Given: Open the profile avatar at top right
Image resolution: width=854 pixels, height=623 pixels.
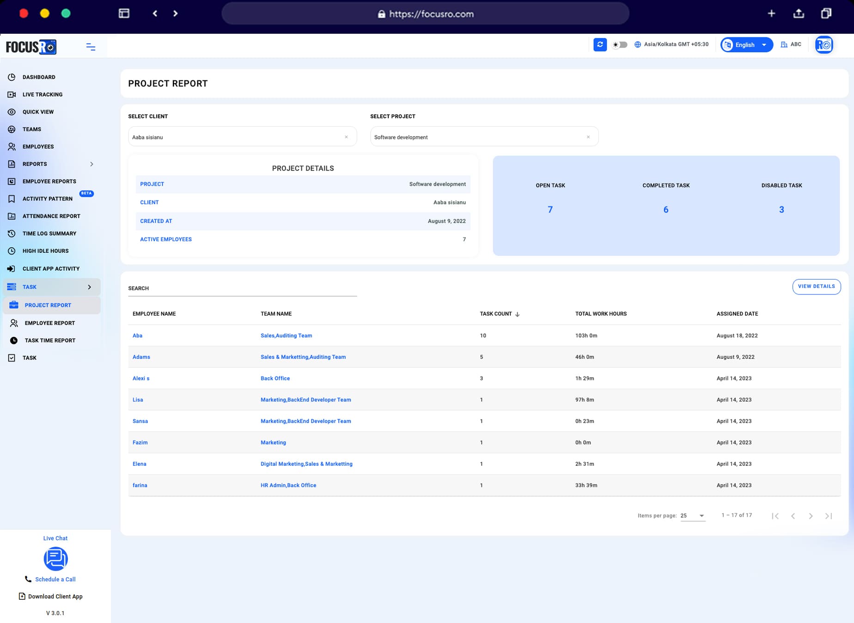Looking at the screenshot, I should pos(824,44).
